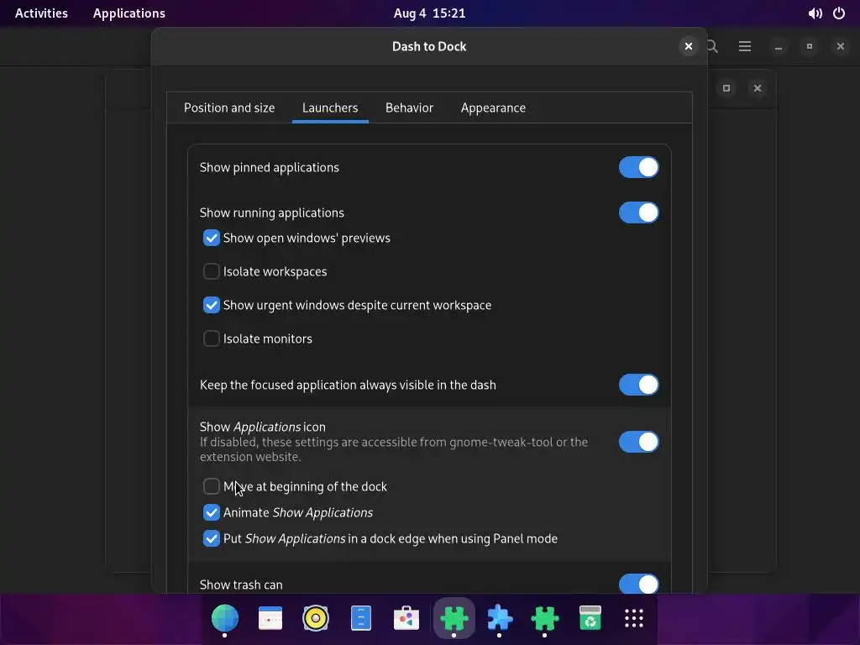
Task: Open the volume indicator in top bar
Action: (x=815, y=13)
